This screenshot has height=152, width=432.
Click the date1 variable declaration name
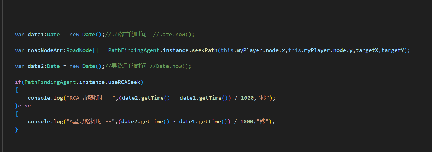click(36, 35)
